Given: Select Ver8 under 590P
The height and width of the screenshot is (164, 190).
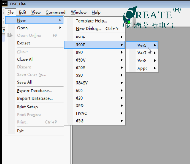Looking at the screenshot, I should point(142,61).
